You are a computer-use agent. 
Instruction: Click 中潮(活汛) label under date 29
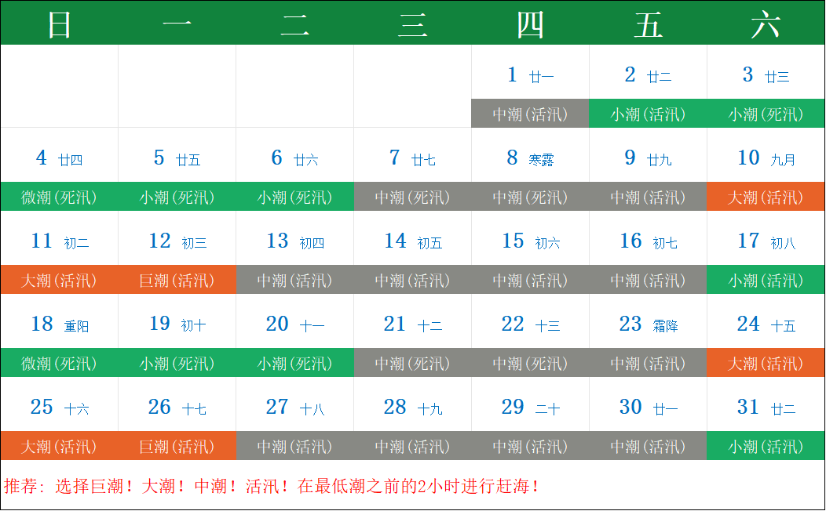pyautogui.click(x=530, y=446)
